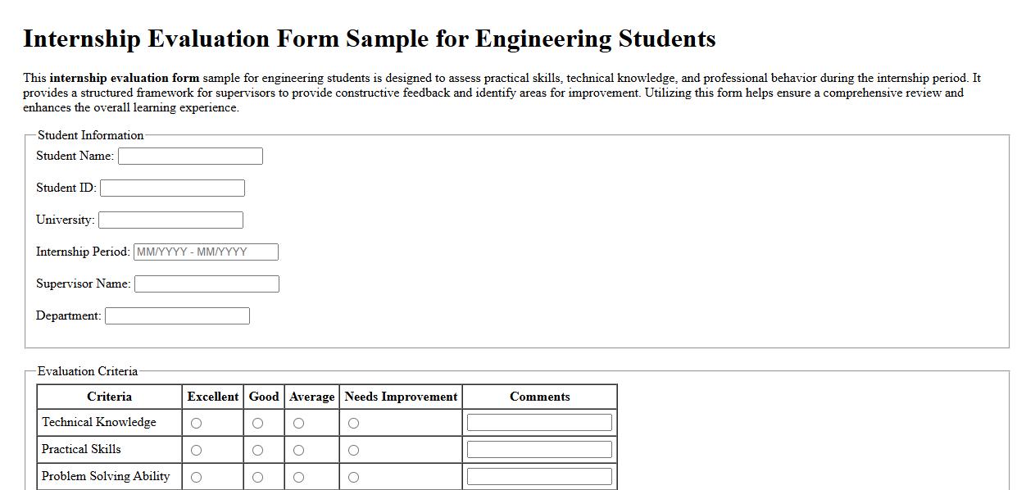The height and width of the screenshot is (490, 1035).
Task: Select Excellent for Technical Knowledge
Action: (x=195, y=422)
